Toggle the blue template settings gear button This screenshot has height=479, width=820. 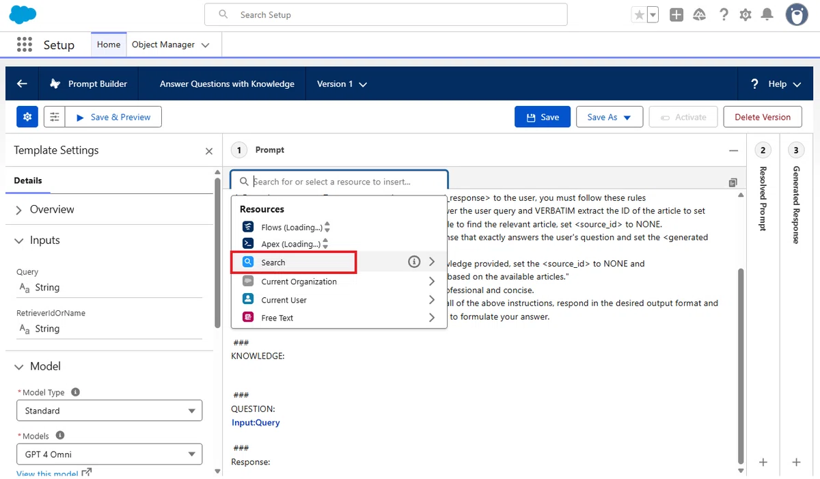point(27,117)
